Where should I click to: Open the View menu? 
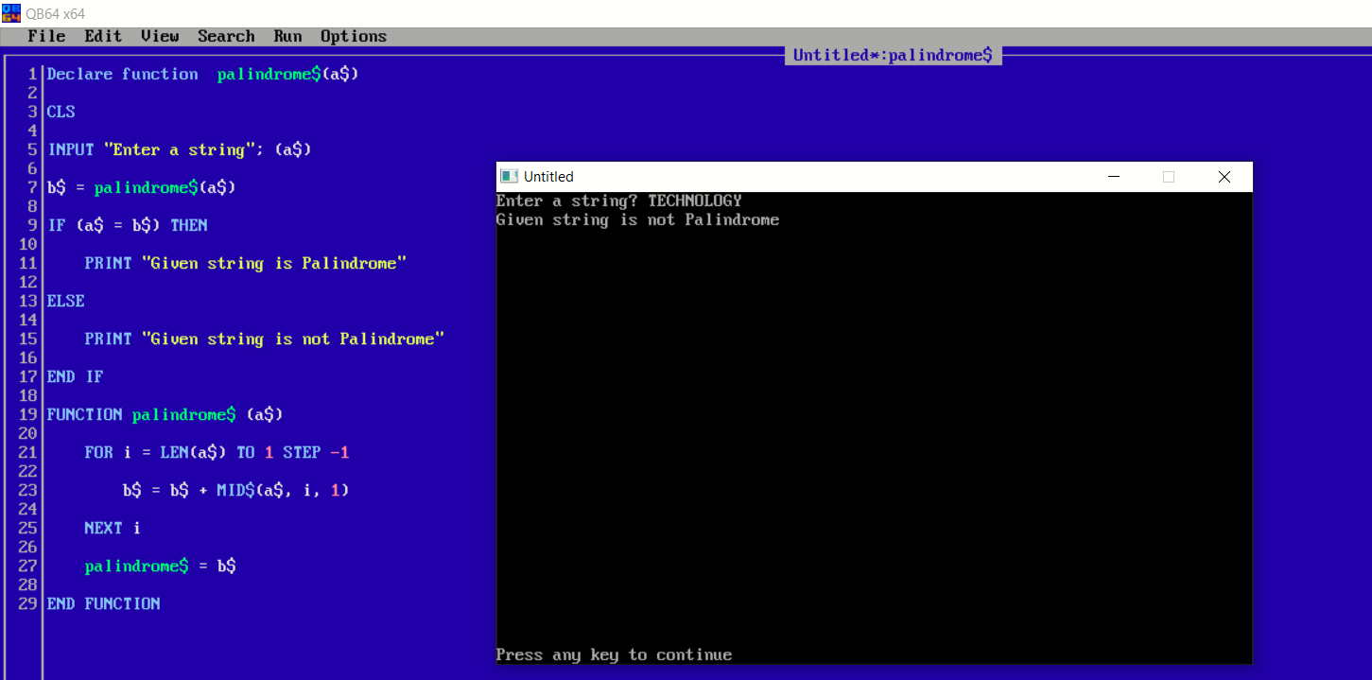coord(159,36)
